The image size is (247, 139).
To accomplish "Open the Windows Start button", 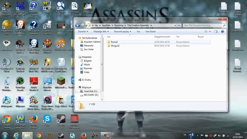I will [5, 136].
